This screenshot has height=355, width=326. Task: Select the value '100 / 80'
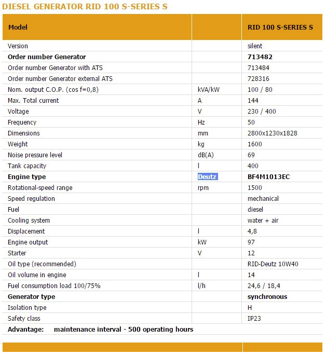point(260,90)
